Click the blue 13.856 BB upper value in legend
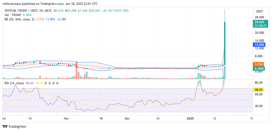Viewport: 272px width, 131px height. pos(50,19)
